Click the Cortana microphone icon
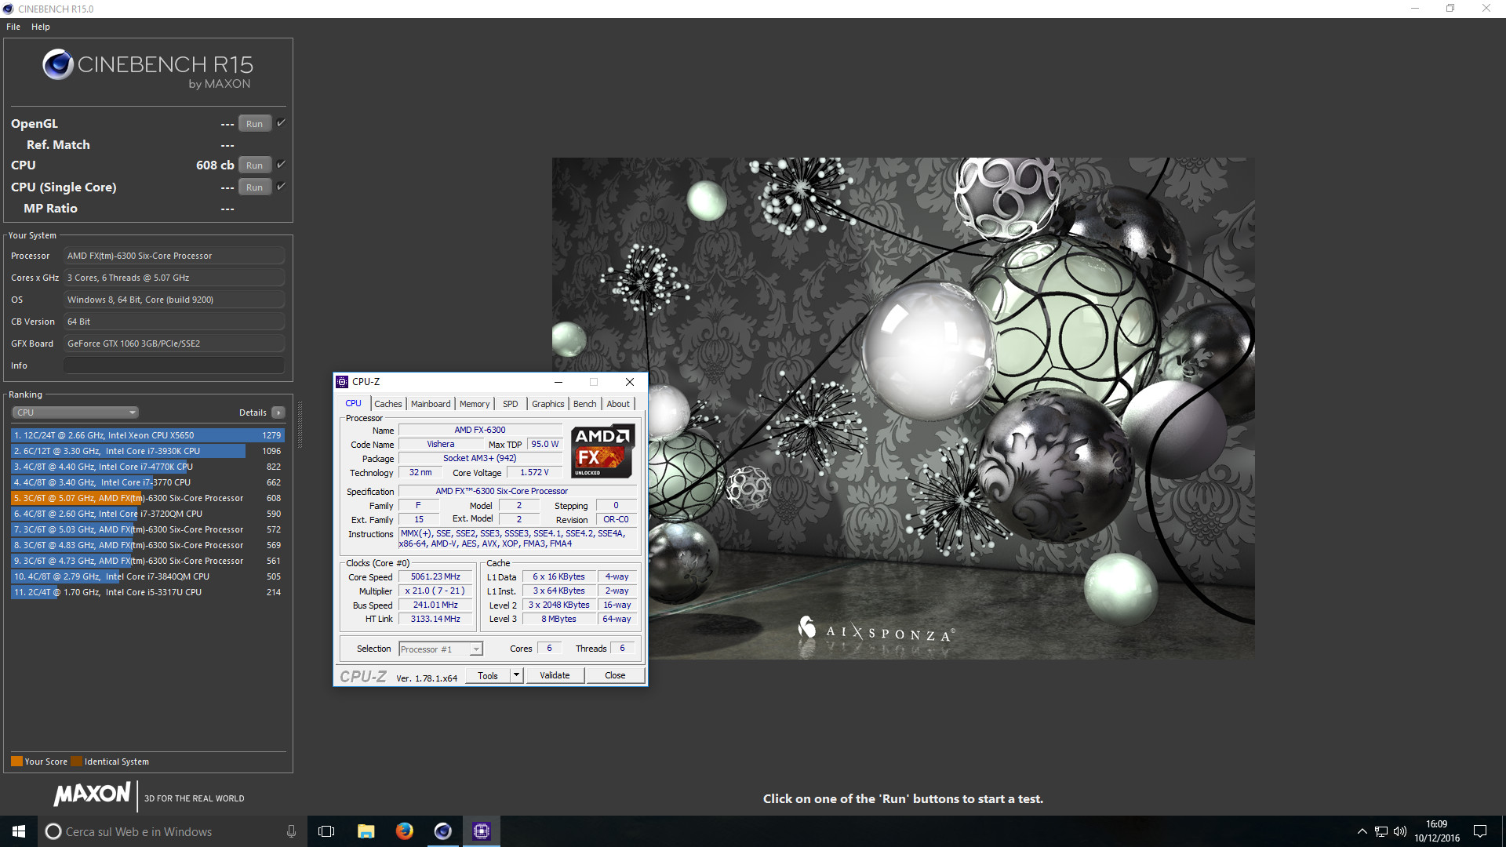Screen dimensions: 1506x847 coord(291,831)
